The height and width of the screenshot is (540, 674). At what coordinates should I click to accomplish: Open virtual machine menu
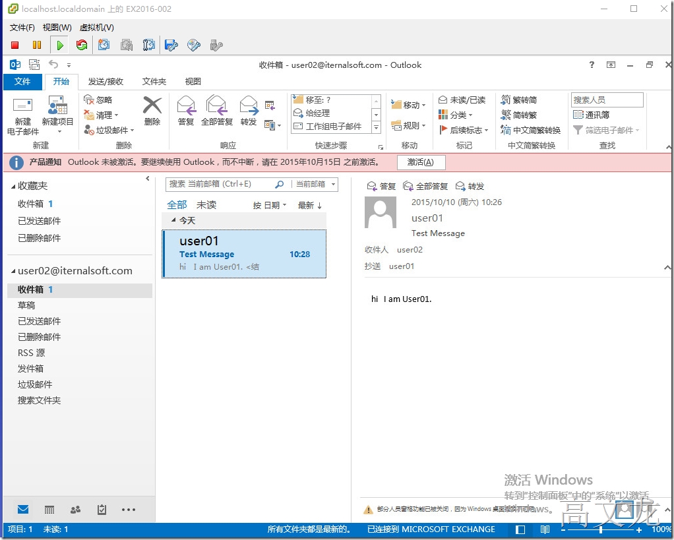[97, 28]
